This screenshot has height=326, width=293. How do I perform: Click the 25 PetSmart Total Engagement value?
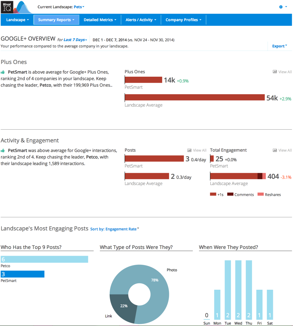(x=219, y=159)
